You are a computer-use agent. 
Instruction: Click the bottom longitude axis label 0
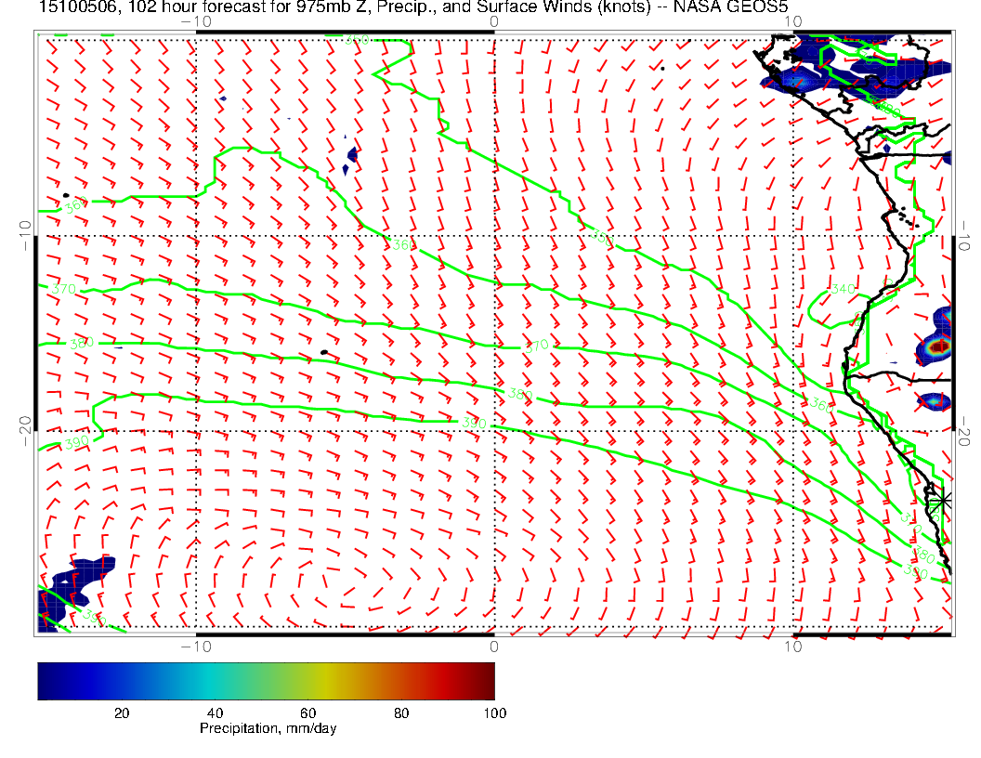click(493, 645)
